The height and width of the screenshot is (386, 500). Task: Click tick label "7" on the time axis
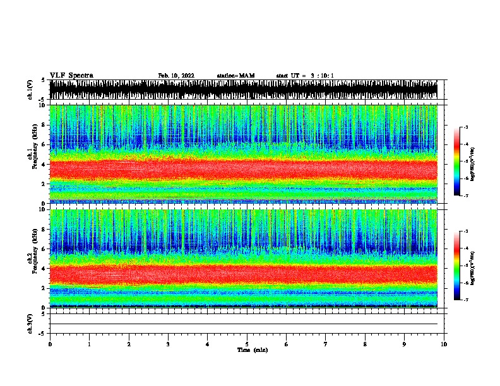click(326, 344)
